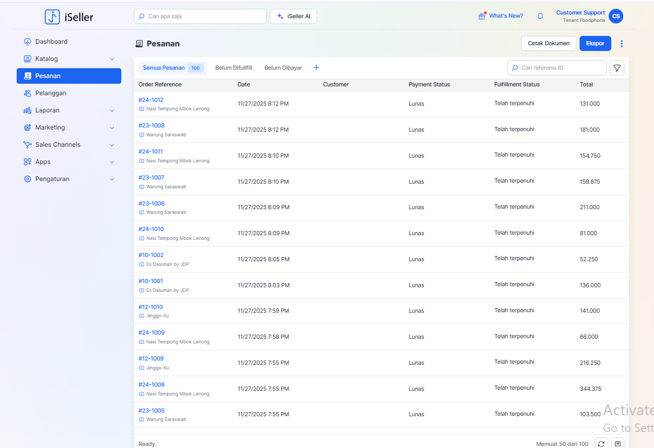Click the Cetak Dokumen button
Image resolution: width=654 pixels, height=448 pixels.
548,44
